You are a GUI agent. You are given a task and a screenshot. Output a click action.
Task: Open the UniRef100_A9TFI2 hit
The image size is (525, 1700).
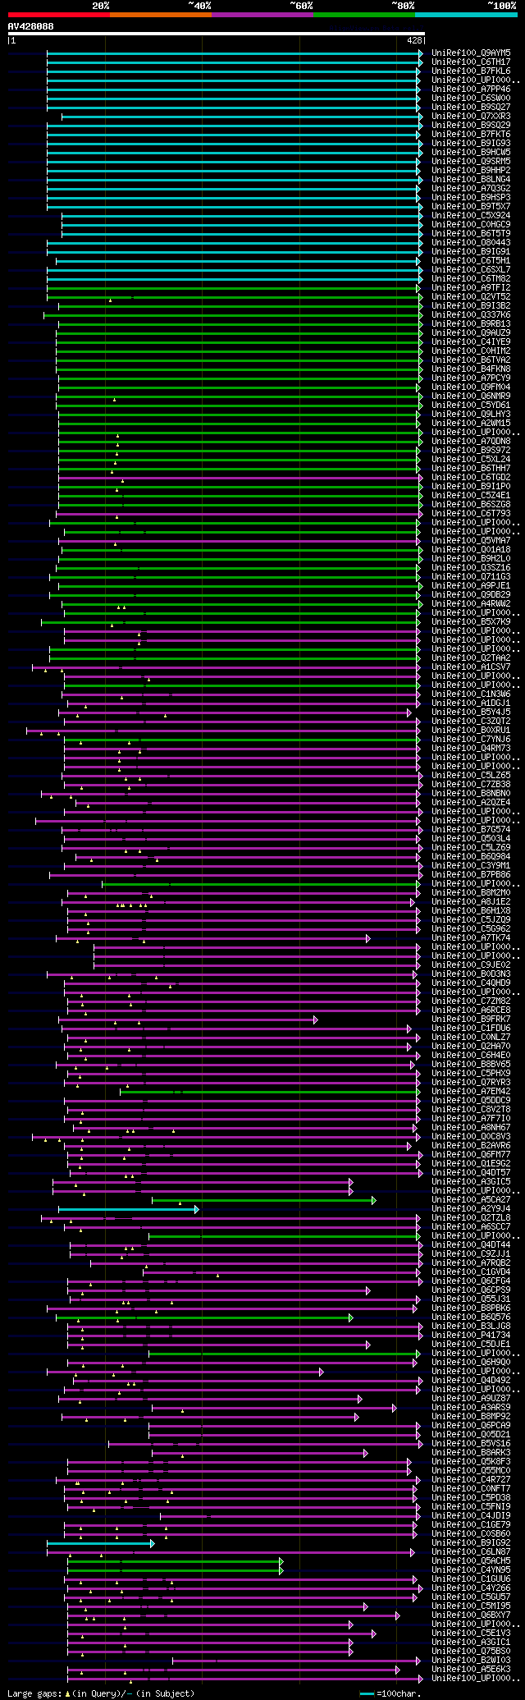point(471,287)
